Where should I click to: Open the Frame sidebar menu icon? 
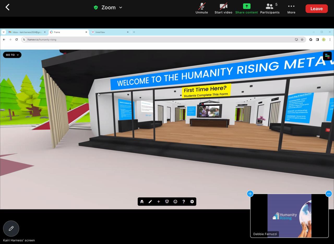pyautogui.click(x=327, y=56)
